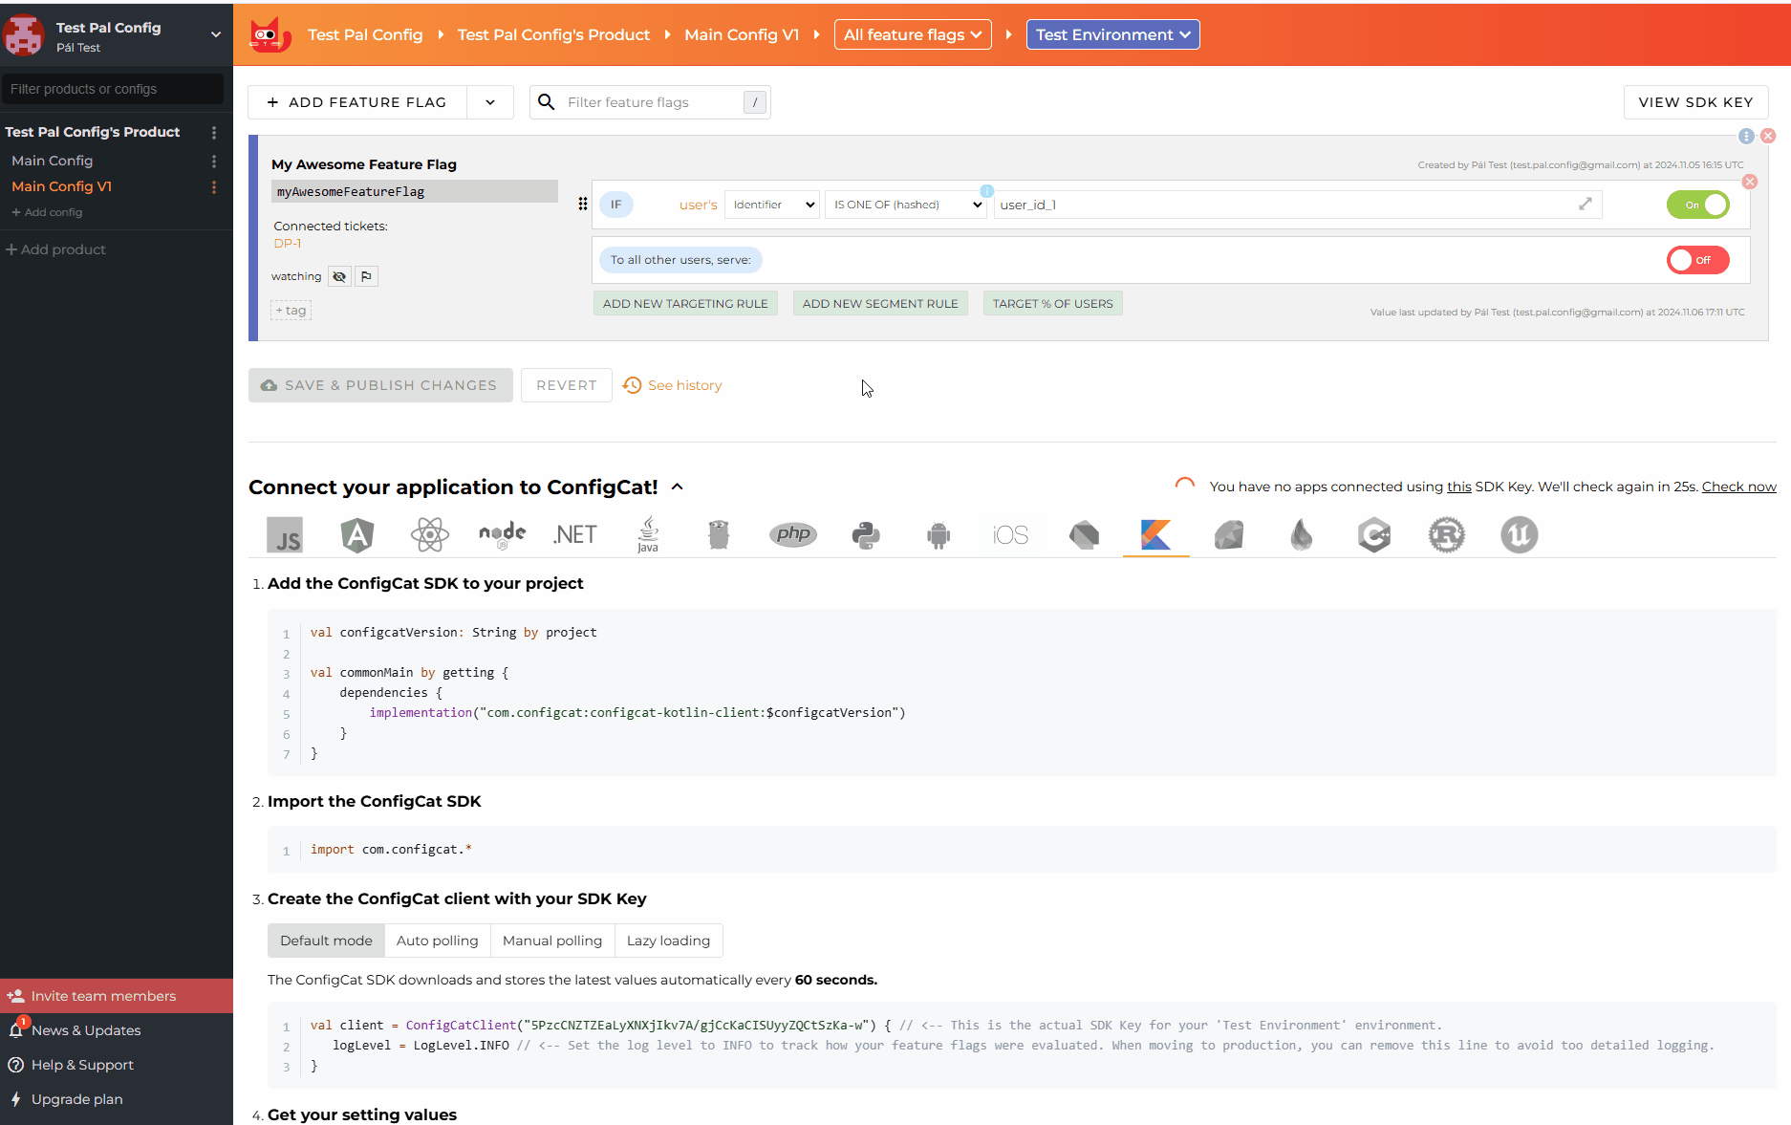Select the Python SDK icon
Image resolution: width=1791 pixels, height=1125 pixels.
(865, 534)
